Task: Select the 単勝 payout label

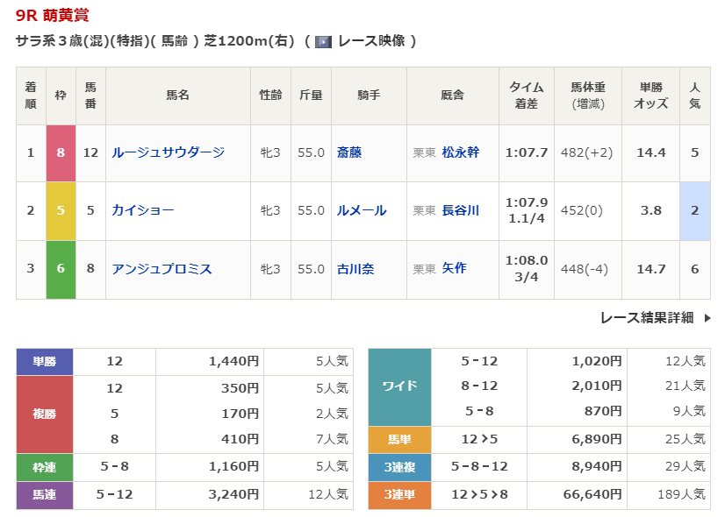Action: coord(45,361)
